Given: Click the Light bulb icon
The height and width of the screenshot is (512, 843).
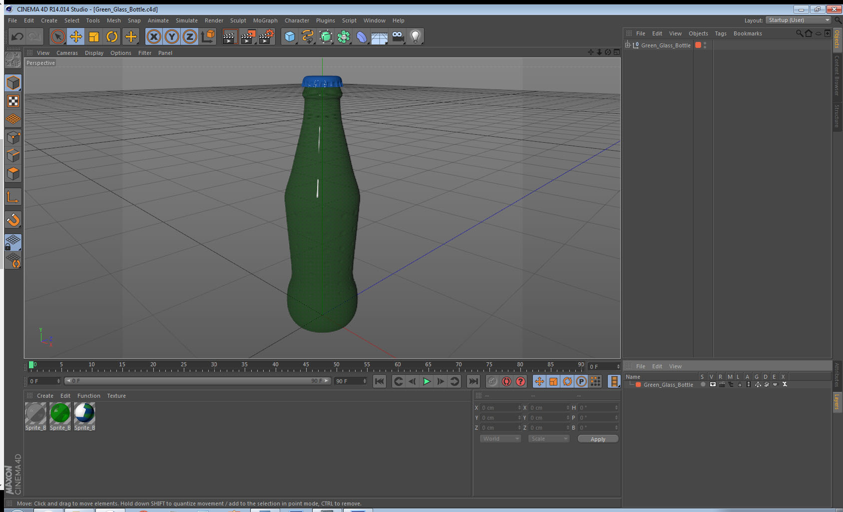Looking at the screenshot, I should click(x=416, y=36).
